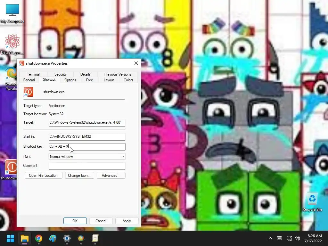Open the Notepad-style taskbar icon
328x246 pixels.
pos(95,238)
